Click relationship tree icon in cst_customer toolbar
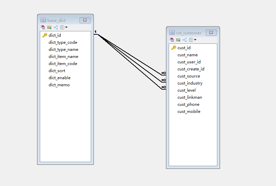This screenshot has width=276, height=186. tap(185, 40)
